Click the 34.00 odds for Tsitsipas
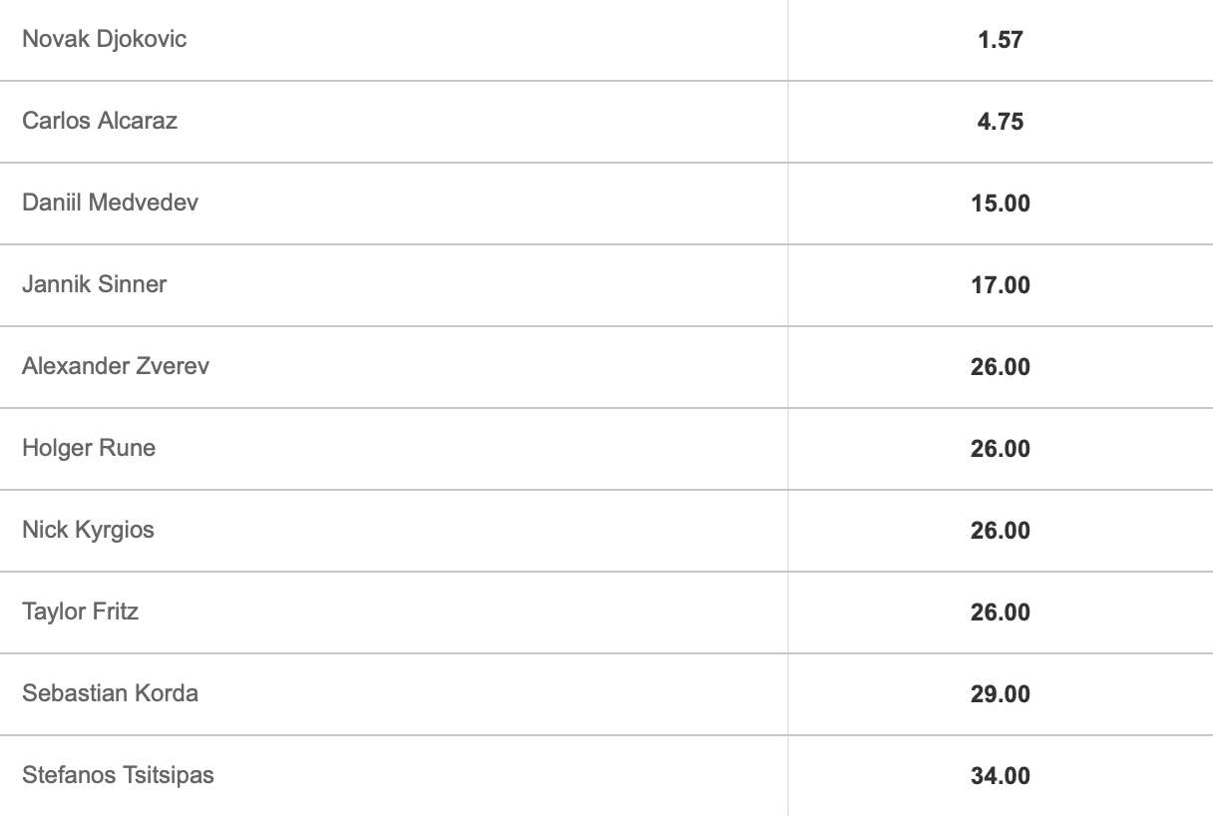This screenshot has width=1213, height=816. tap(1000, 777)
